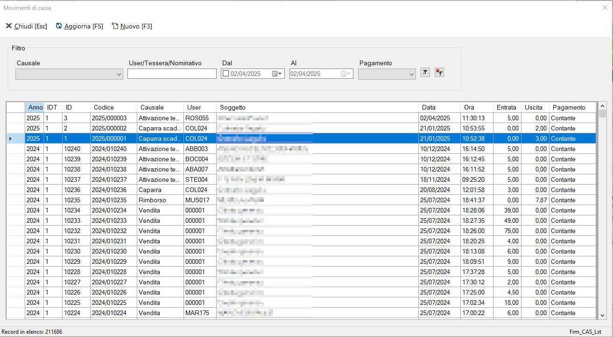Viewport: 613px width, 337px height.
Task: Click Entrata value 4,50
Action: coord(507,292)
